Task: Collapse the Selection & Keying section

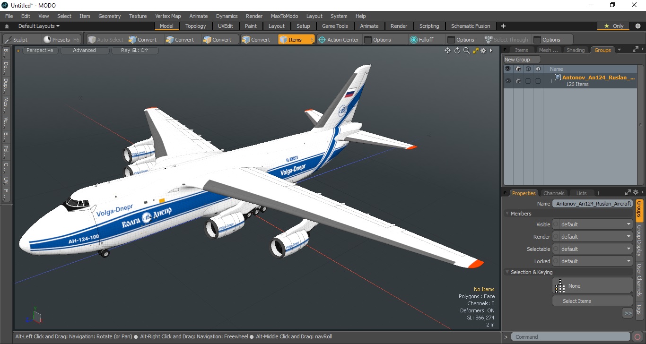Action: (x=507, y=272)
